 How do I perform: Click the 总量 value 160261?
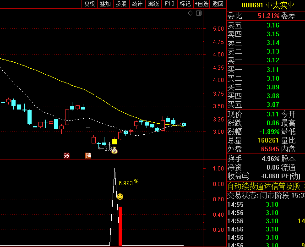tap(268, 140)
